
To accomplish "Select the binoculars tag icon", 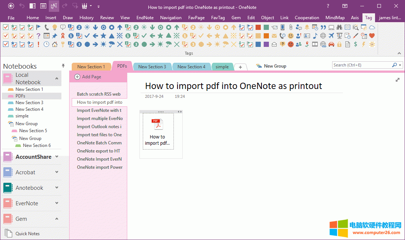I will click(340, 27).
